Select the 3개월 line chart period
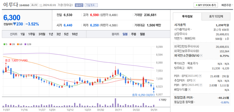 42,34
